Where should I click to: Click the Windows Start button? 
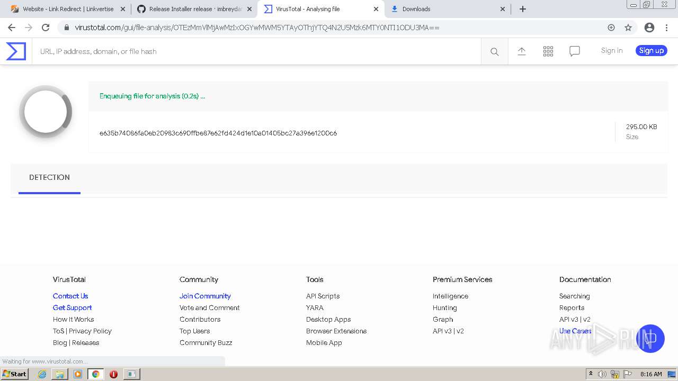(15, 374)
